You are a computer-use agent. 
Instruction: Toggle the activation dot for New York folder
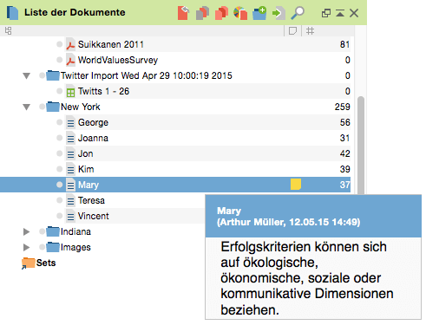pyautogui.click(x=42, y=107)
